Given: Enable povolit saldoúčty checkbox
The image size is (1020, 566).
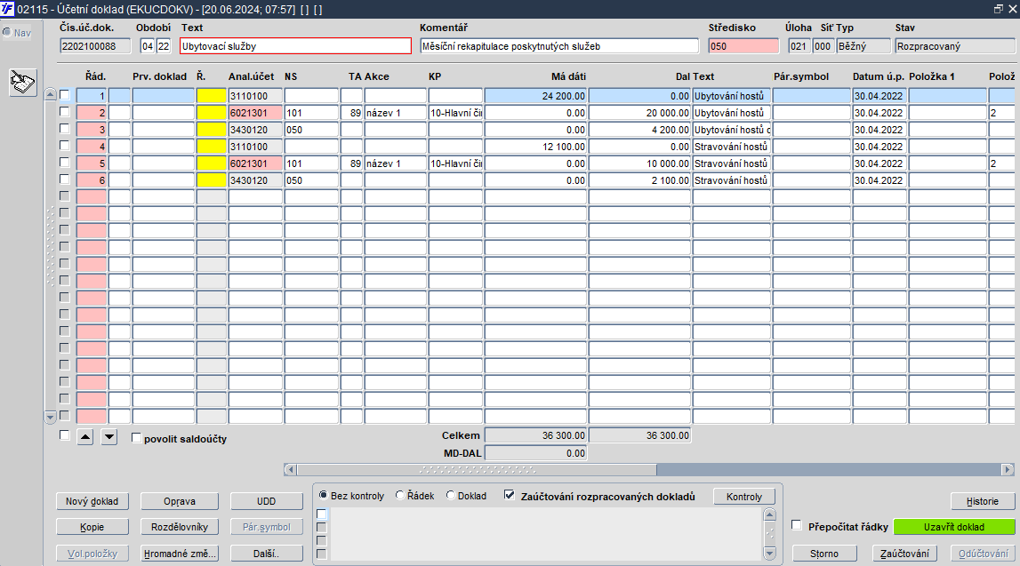Looking at the screenshot, I should (136, 438).
